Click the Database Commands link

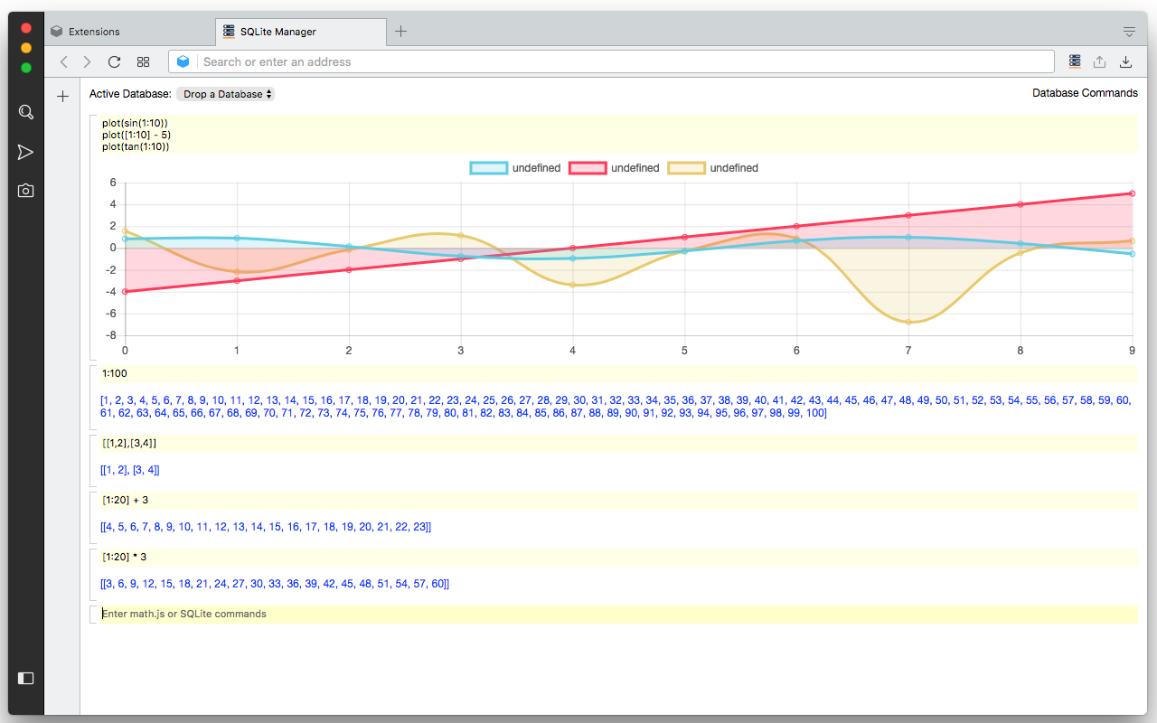pyautogui.click(x=1085, y=92)
